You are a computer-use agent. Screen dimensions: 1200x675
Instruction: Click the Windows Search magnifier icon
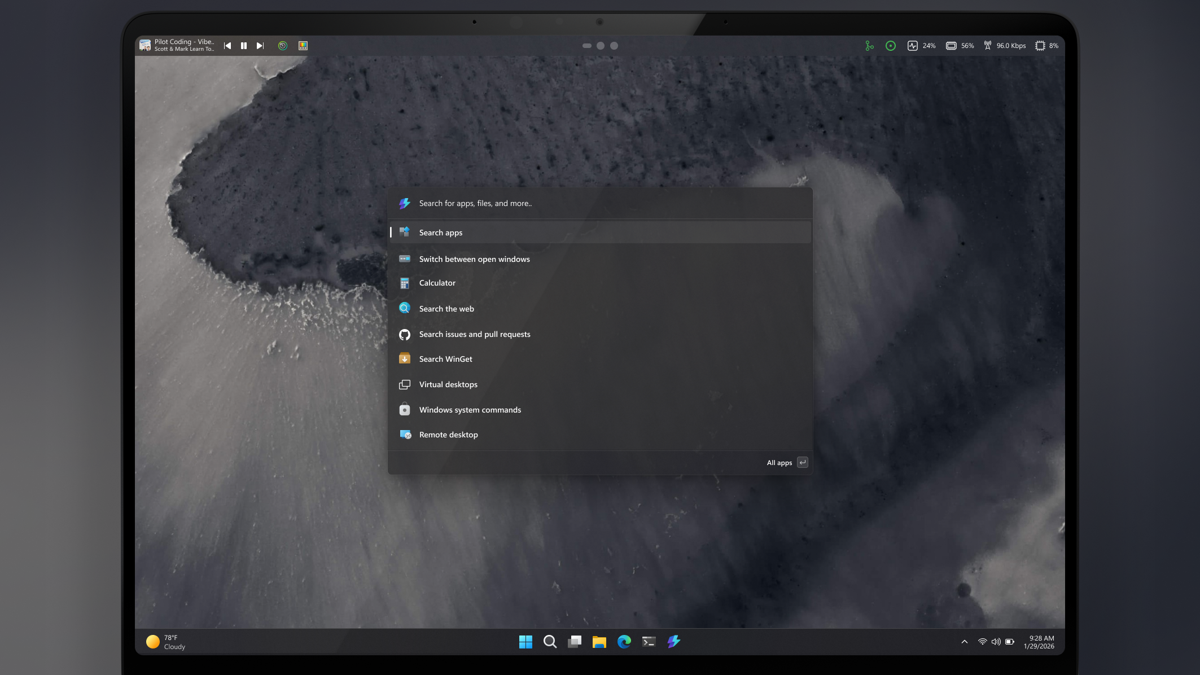click(x=550, y=642)
